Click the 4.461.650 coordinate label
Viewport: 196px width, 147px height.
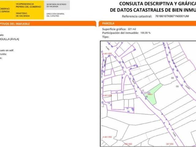107,54
